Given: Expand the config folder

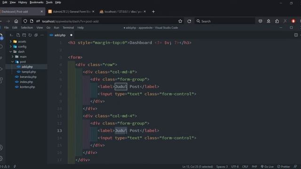Looking at the screenshot, I should click(10, 46).
